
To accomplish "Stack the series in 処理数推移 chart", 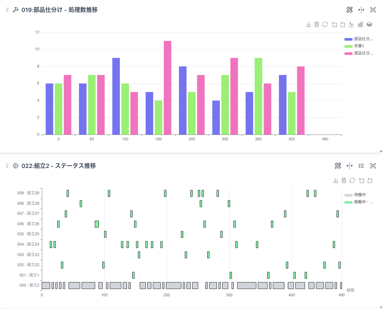I will tap(369, 24).
